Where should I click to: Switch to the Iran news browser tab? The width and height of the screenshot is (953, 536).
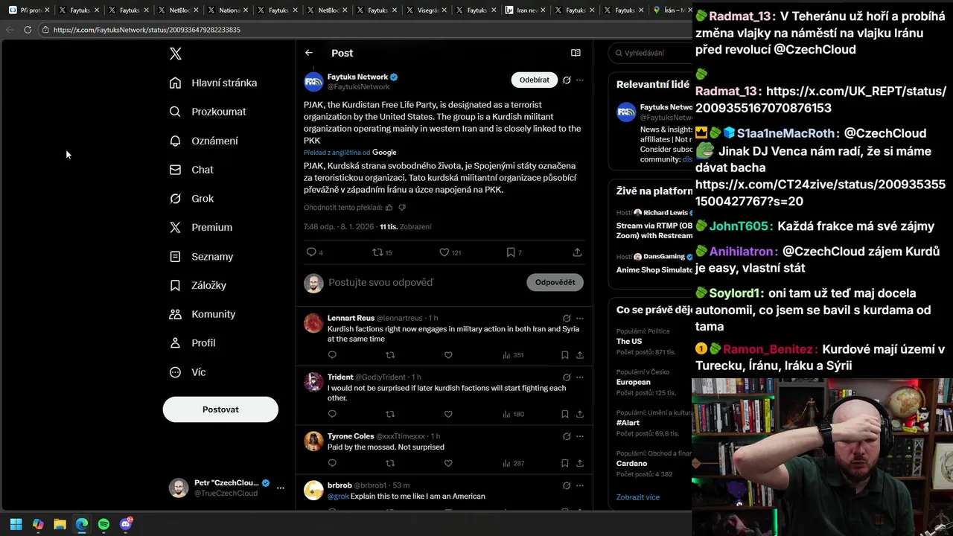tap(526, 10)
